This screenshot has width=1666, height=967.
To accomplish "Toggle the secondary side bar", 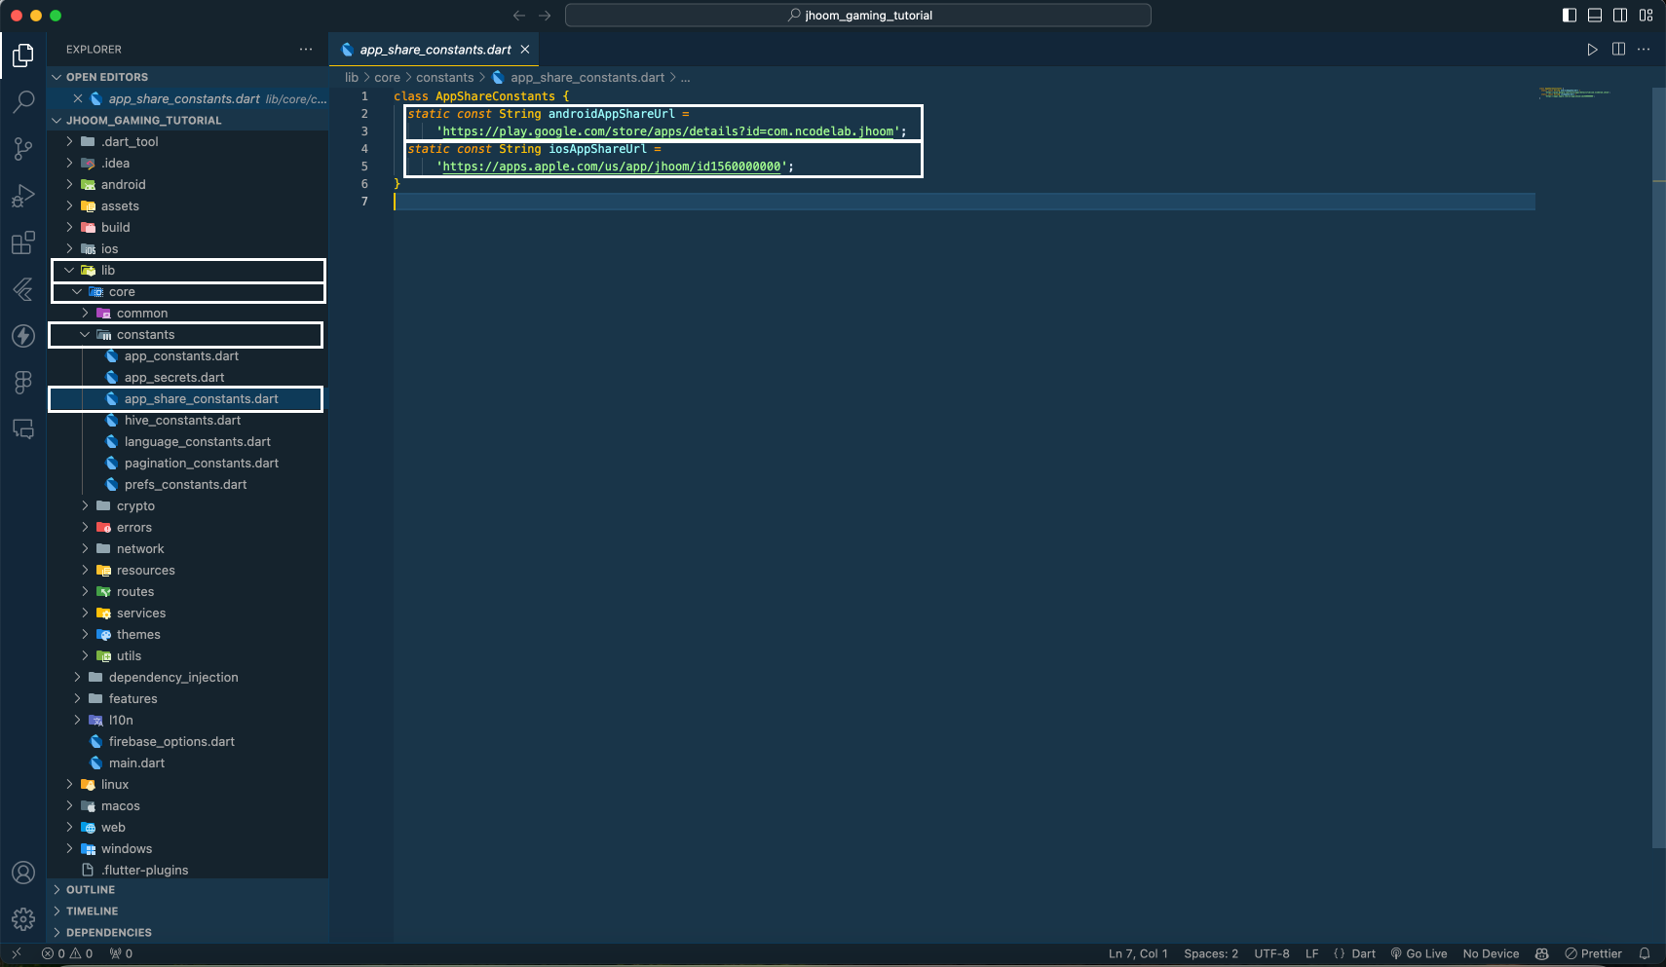I will click(x=1620, y=16).
